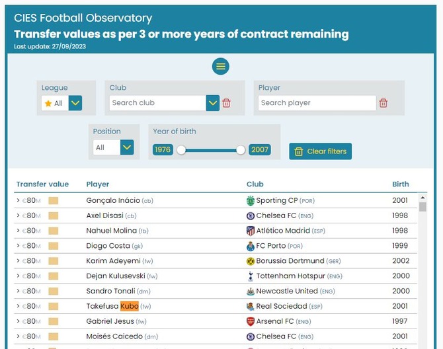Image resolution: width=443 pixels, height=349 pixels.
Task: Click club text Borussia Dortmund (GER)
Action: [298, 261]
